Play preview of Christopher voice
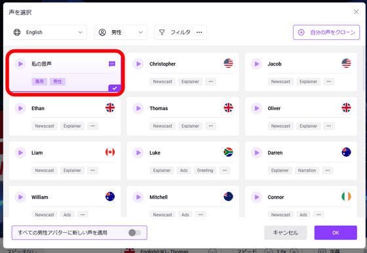 click(138, 64)
